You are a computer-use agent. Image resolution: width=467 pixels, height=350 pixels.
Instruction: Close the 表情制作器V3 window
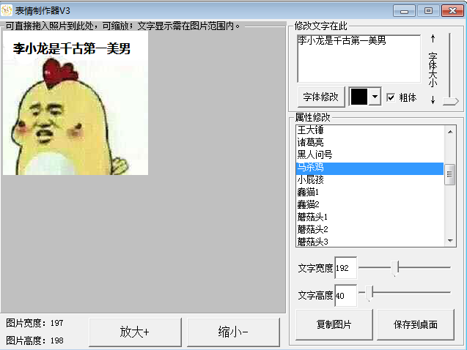pos(452,11)
